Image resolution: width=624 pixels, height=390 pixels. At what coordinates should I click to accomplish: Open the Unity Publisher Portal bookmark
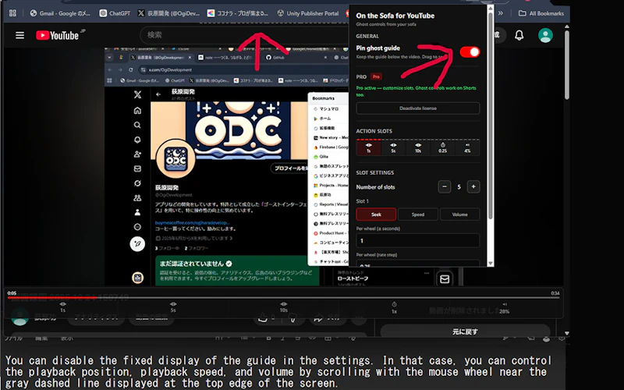click(x=308, y=13)
